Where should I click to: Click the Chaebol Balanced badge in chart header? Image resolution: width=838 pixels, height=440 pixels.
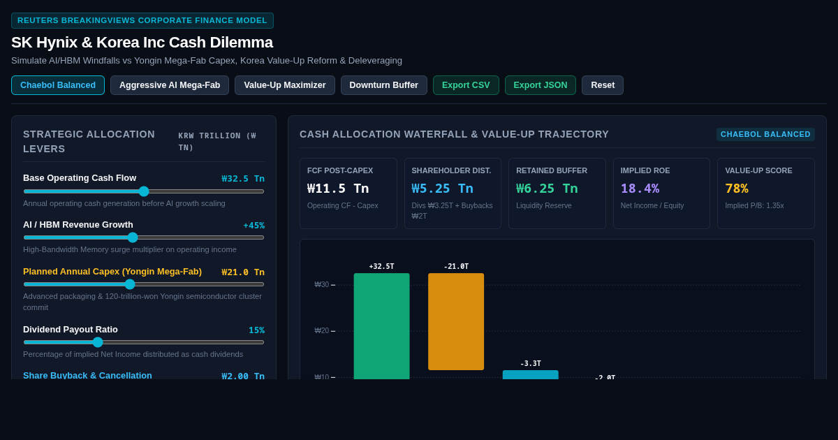click(765, 134)
